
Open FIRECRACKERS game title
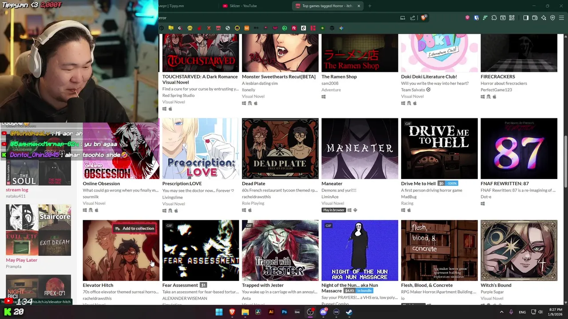pyautogui.click(x=498, y=77)
